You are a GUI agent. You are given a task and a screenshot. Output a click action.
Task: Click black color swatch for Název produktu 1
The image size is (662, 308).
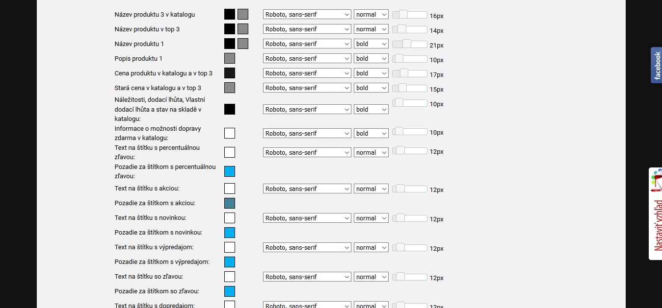[230, 44]
